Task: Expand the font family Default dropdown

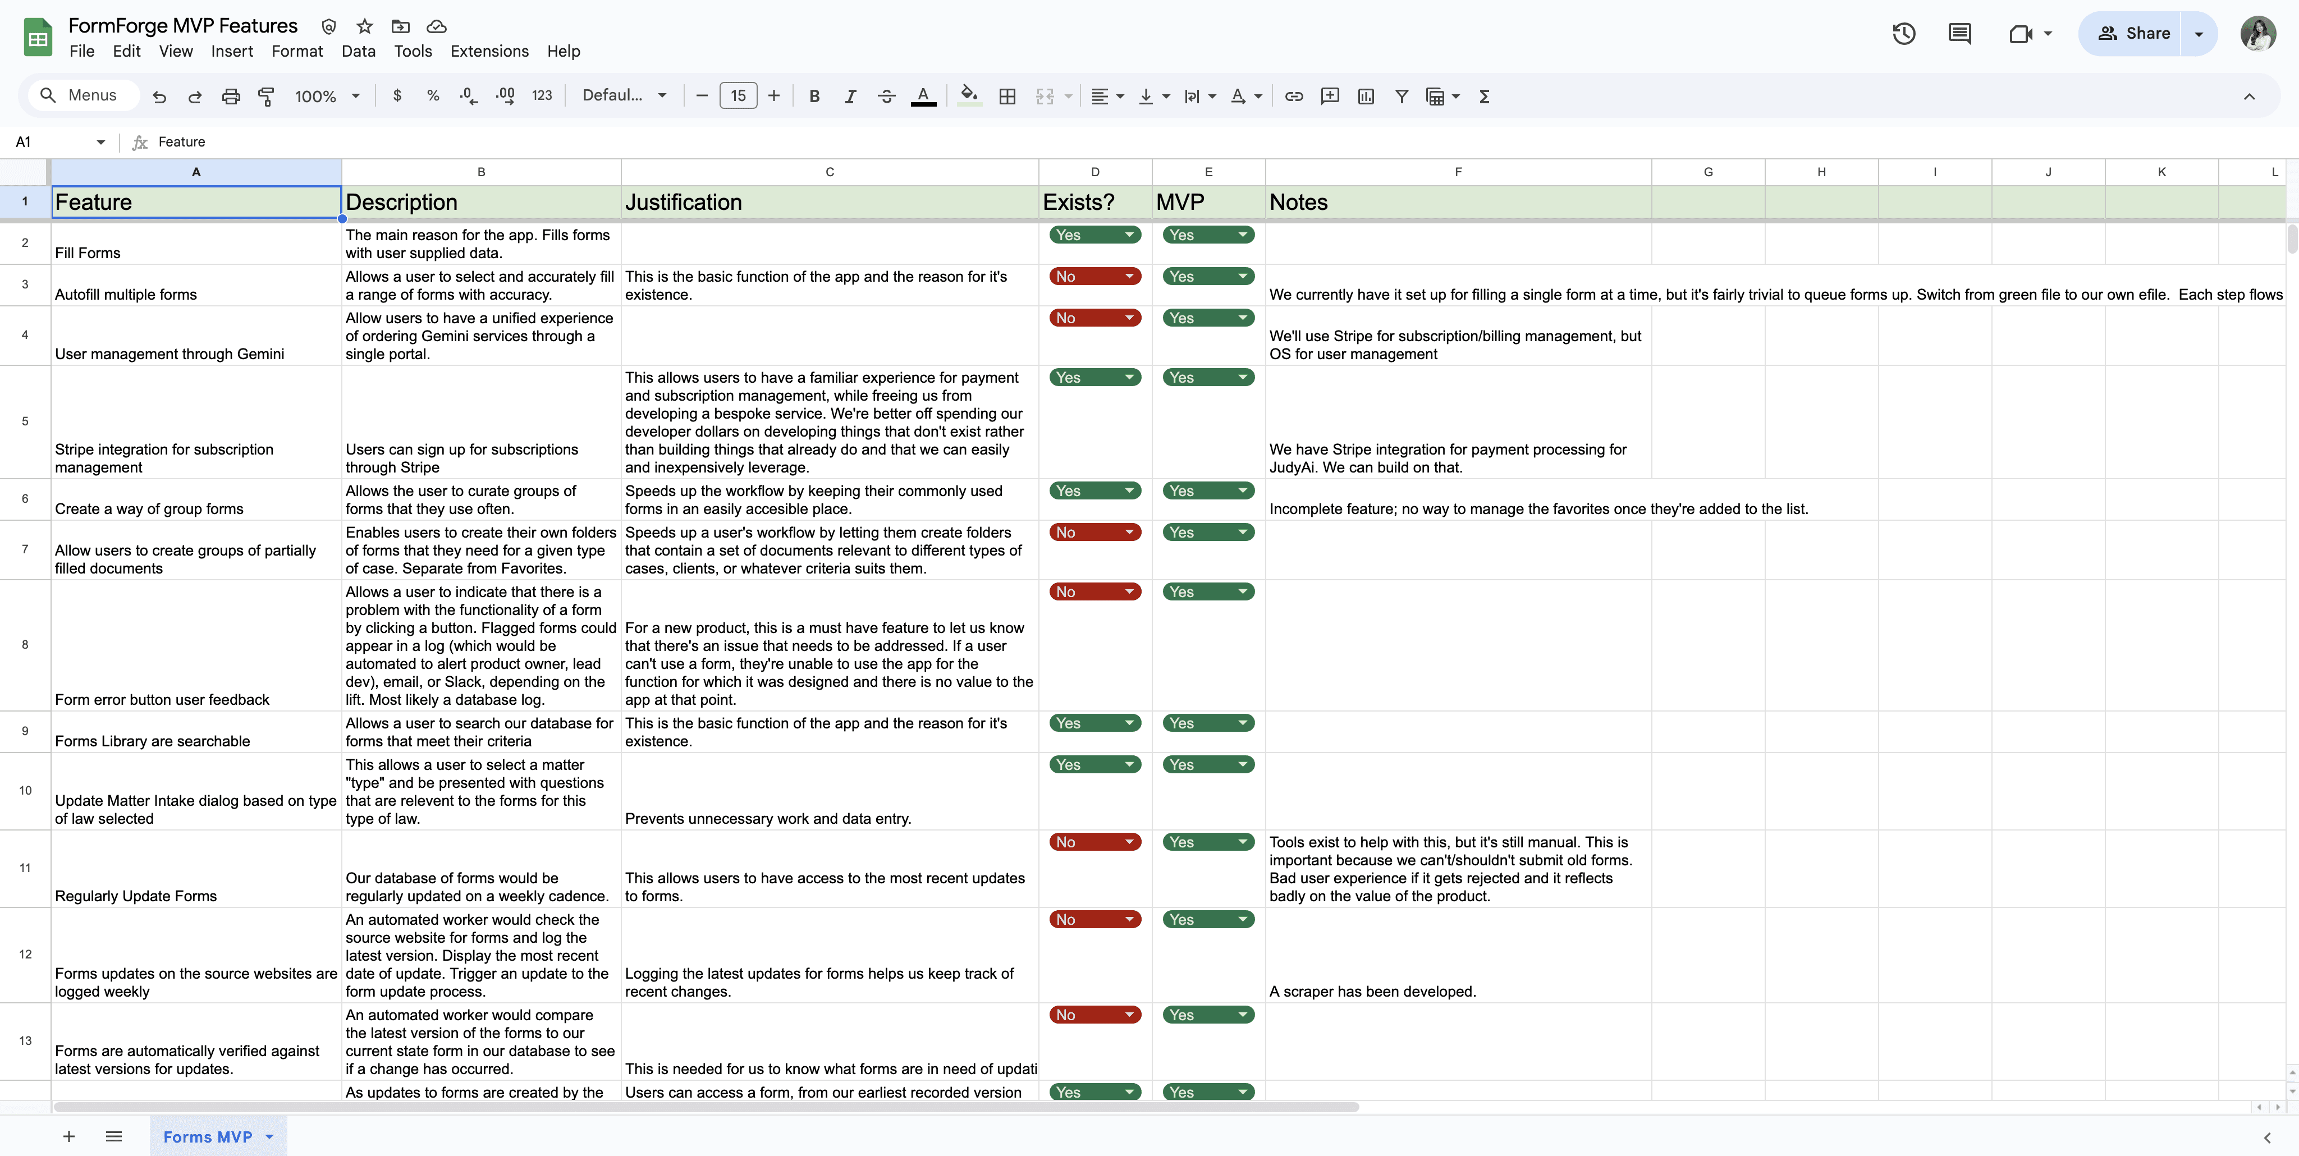Action: click(x=625, y=95)
